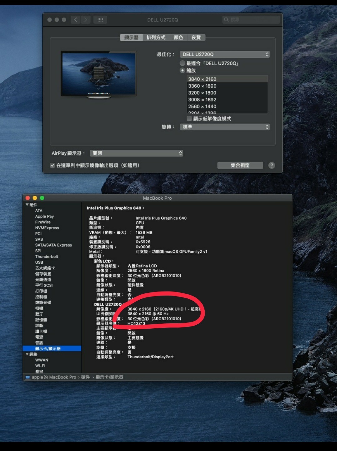
Task: Select Thunderbolt in sidebar
Action: click(47, 257)
